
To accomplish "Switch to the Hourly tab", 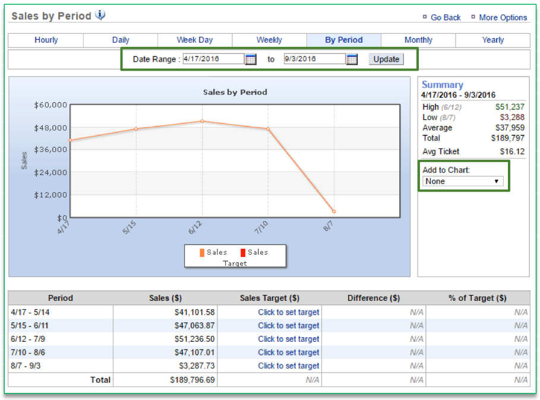I will click(46, 40).
